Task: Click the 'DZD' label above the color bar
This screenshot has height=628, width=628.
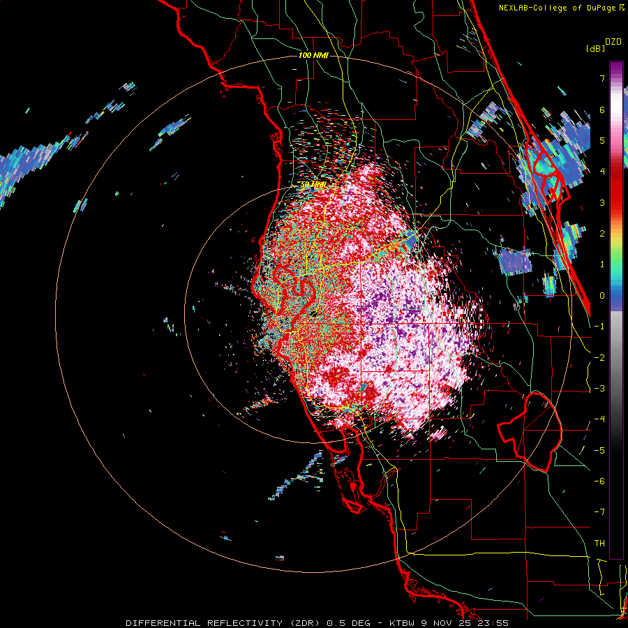Action: [613, 42]
